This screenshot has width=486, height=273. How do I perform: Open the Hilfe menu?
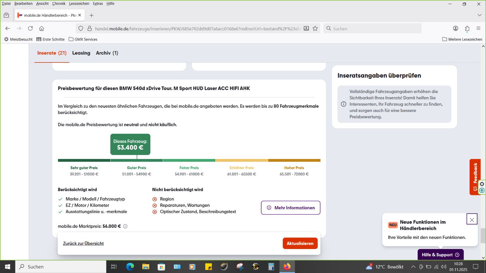[110, 4]
